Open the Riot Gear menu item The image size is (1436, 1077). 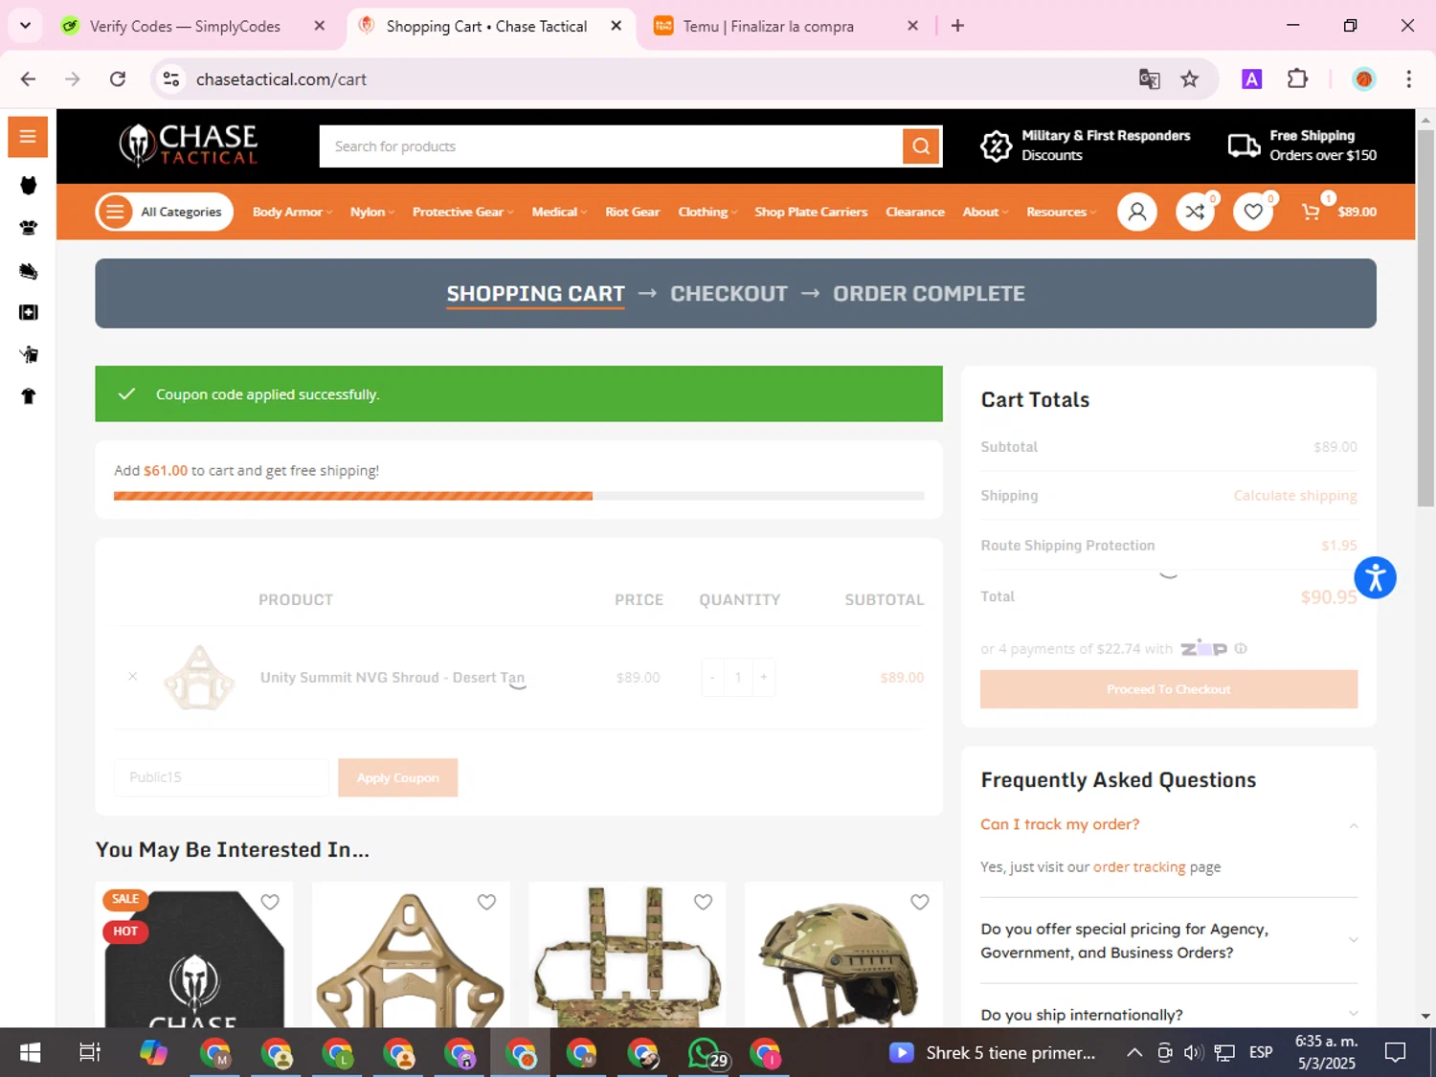[632, 212]
